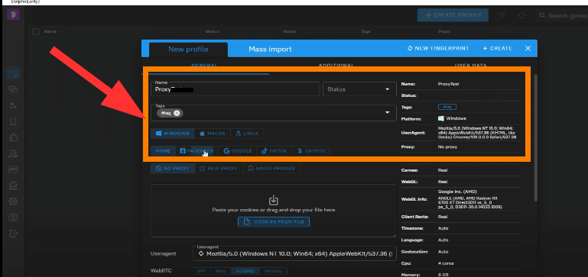588x277 pixels.
Task: Switch to the New profile tab
Action: pyautogui.click(x=188, y=50)
